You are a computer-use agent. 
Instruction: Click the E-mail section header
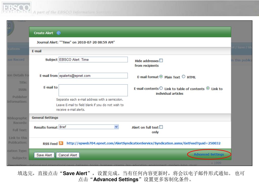click(x=130, y=51)
